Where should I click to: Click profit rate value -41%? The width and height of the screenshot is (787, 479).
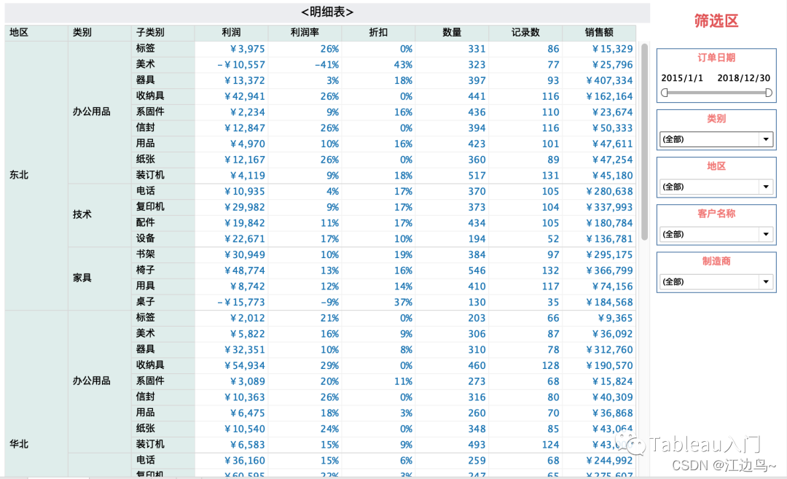[x=326, y=65]
